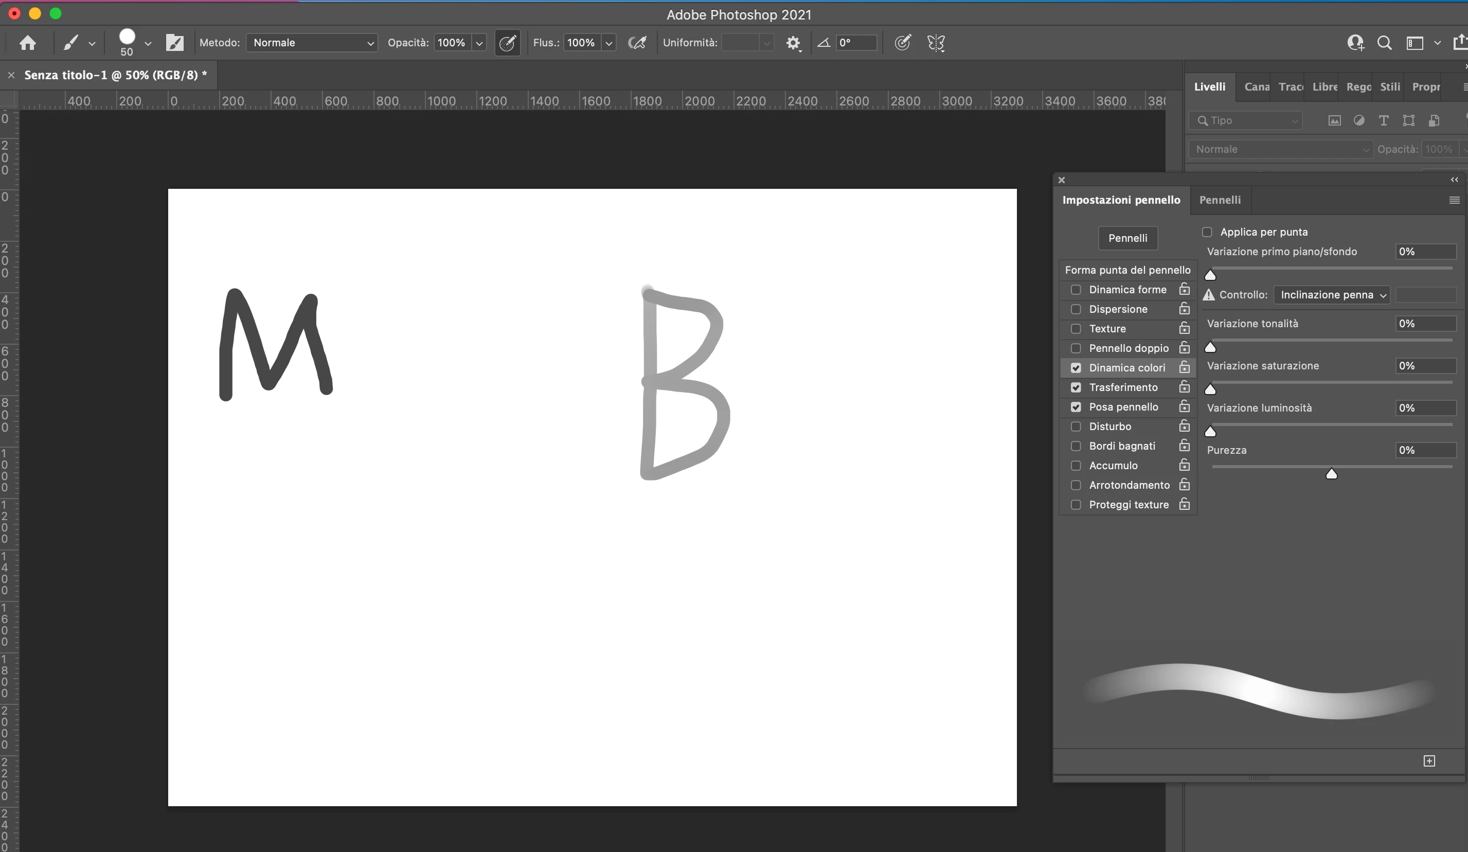Viewport: 1468px width, 852px height.
Task: Switch to Pennelli panel tab
Action: [1220, 200]
